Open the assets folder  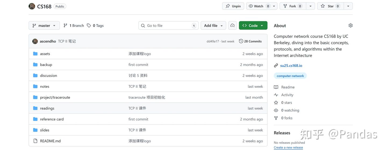tap(45, 54)
